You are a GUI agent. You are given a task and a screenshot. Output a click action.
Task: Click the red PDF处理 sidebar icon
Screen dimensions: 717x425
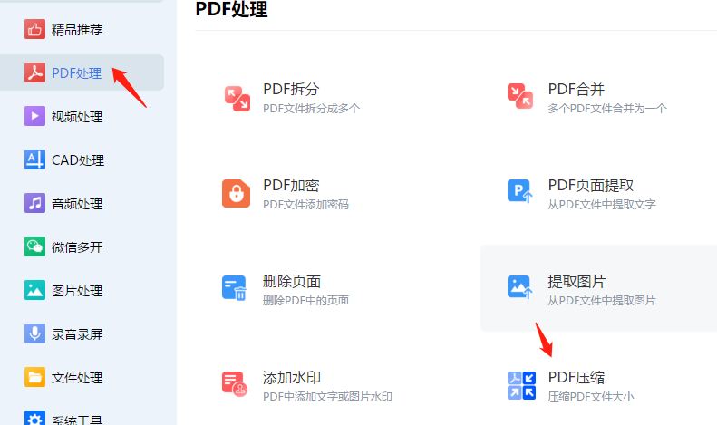[x=34, y=72]
